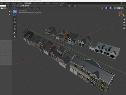Image resolution: width=126 pixels, height=95 pixels.
Task: Toggle snapping magnet button
Action: (x=70, y=6)
